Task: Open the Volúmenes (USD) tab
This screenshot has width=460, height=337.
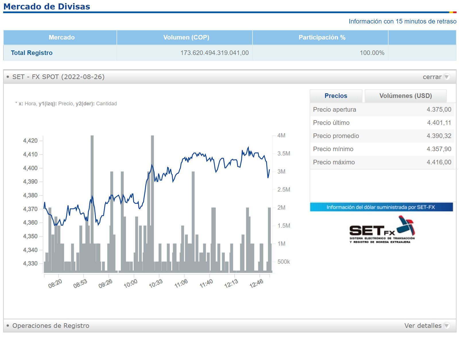Action: (x=405, y=96)
